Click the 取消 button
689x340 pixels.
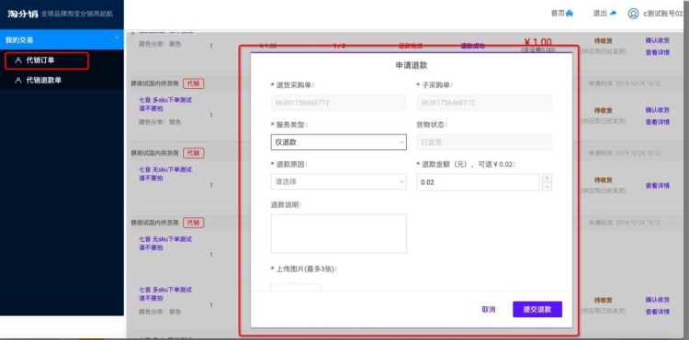click(x=489, y=310)
